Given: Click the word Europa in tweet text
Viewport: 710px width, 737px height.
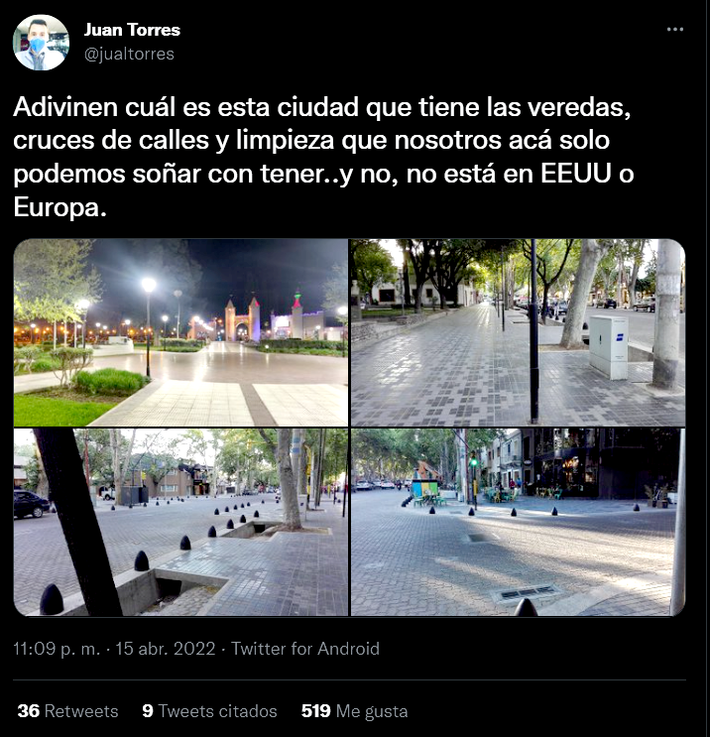Looking at the screenshot, I should [57, 206].
